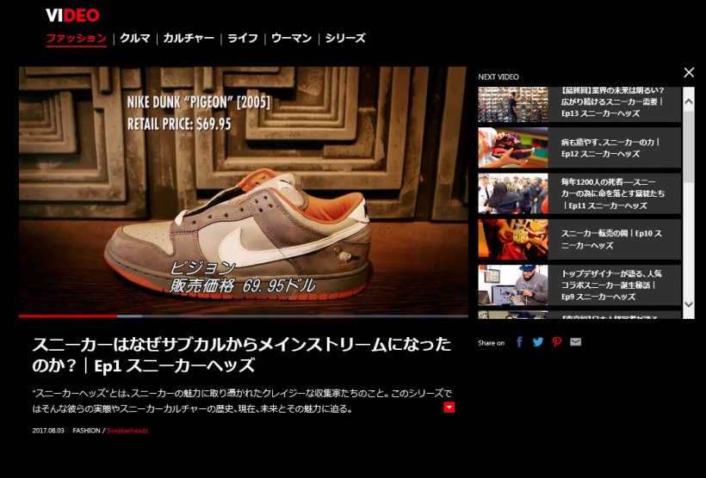This screenshot has height=478, width=706.
Task: Select the ライフ tab
Action: pyautogui.click(x=243, y=39)
